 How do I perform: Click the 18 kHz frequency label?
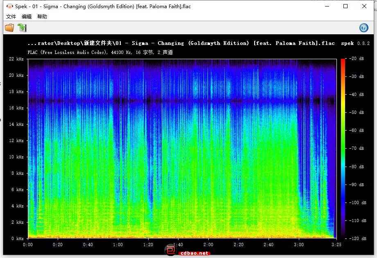[16, 91]
